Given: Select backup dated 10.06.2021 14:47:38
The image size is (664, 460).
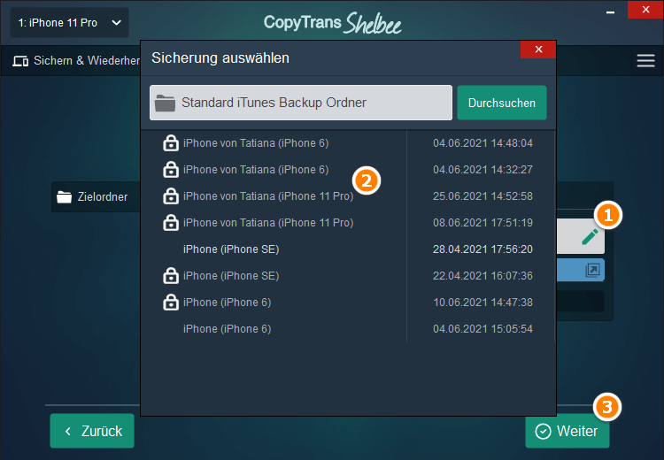Looking at the screenshot, I should tap(348, 303).
